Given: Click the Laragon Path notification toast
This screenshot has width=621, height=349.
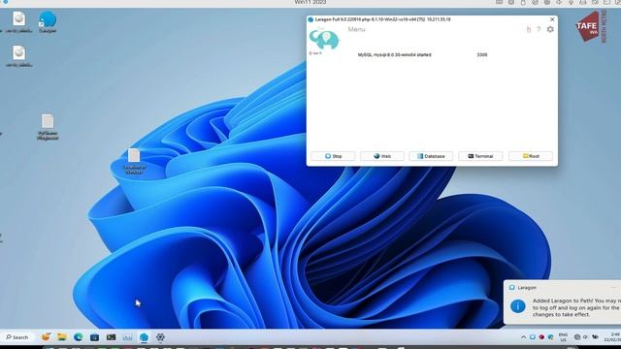Looking at the screenshot, I should (x=563, y=302).
